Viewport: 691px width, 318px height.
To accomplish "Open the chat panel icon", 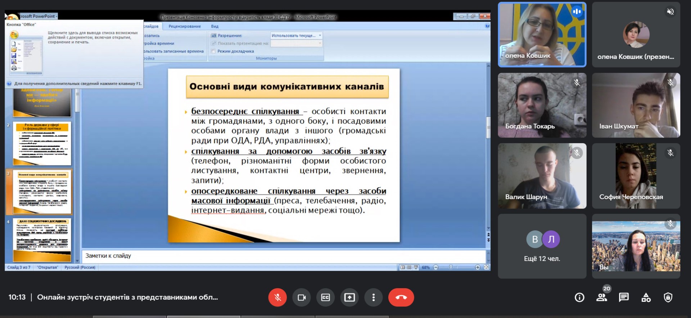I will coord(624,297).
